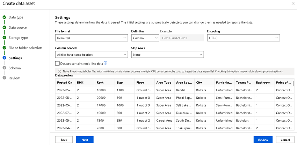
Task: Close the Create data asset dialog
Action: point(293,3)
